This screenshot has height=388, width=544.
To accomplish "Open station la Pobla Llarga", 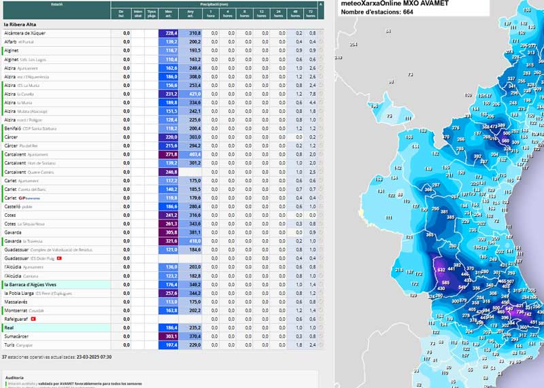I will click(38, 294).
